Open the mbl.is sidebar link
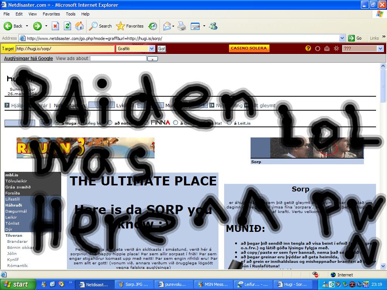387x290 pixels. click(12, 175)
